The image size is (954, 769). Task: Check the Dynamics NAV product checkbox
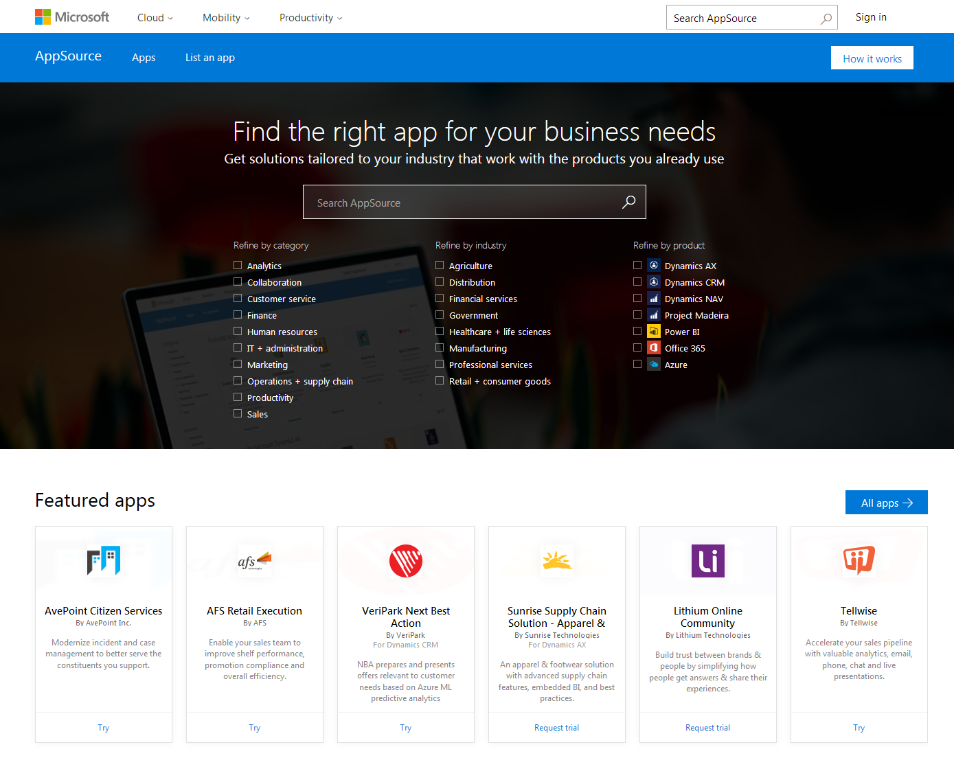pos(637,298)
